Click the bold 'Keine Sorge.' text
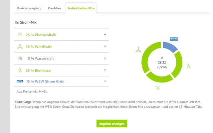The image size is (213, 133). pyautogui.click(x=23, y=102)
